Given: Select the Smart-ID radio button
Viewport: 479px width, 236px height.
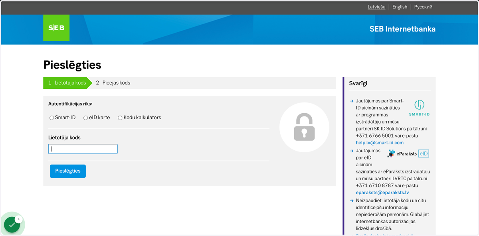Looking at the screenshot, I should [x=52, y=118].
